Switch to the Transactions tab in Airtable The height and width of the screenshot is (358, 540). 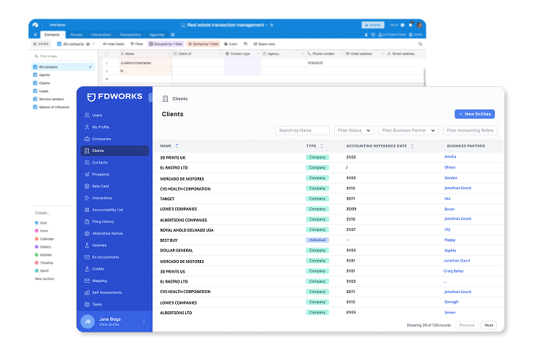(130, 34)
